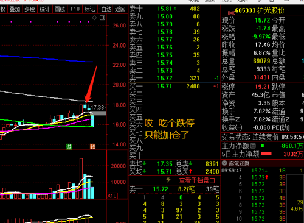Click the 收益(一) value -0.060
This screenshot has height=223, width=304.
point(261,127)
